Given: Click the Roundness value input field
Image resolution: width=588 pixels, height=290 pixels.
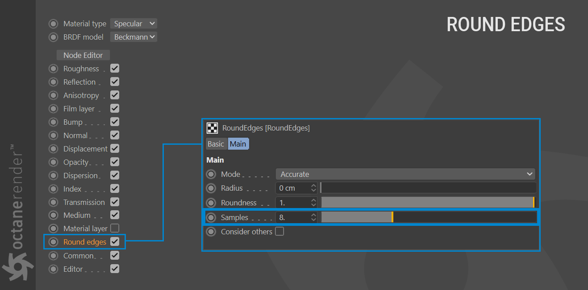Looking at the screenshot, I should coord(293,203).
